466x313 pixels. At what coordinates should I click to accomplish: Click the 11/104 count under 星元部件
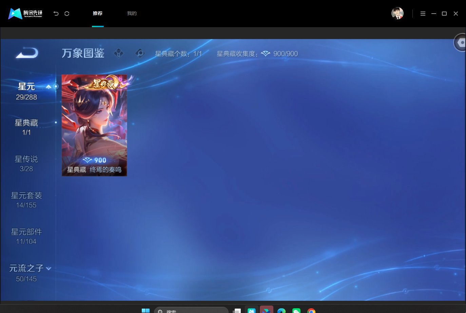click(26, 241)
